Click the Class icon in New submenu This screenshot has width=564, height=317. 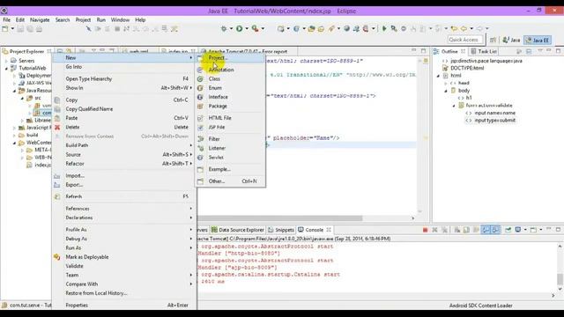click(200, 78)
